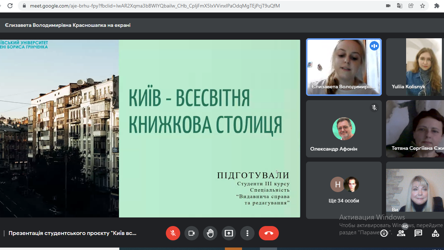
Task: Select Yuliia Kolisnyk's video tile
Action: tap(415, 67)
